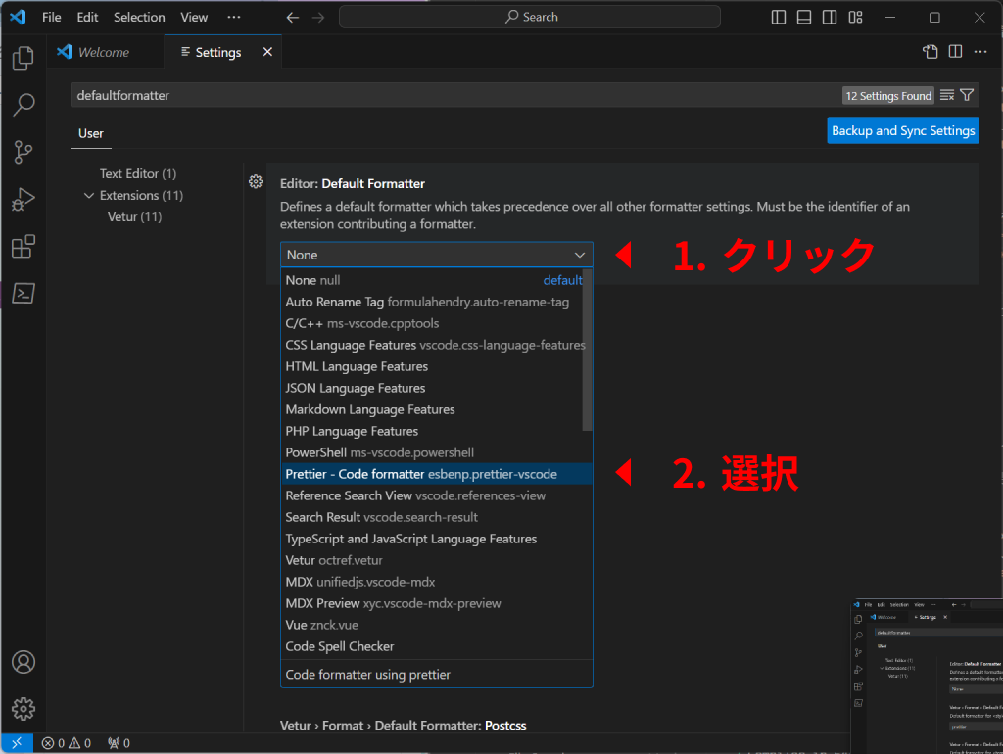
Task: Open the Default Formatter dropdown showing None
Action: coord(436,255)
